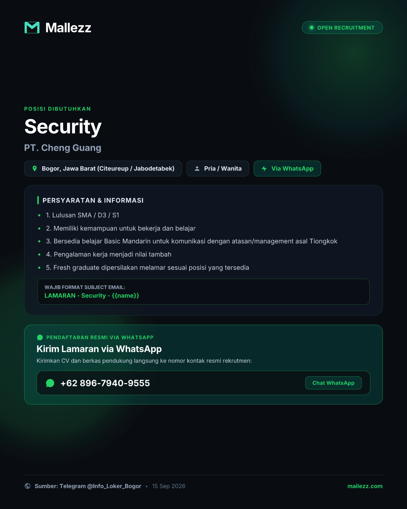407x509 pixels.
Task: Click the OPEN RECRUITMENT badge
Action: pyautogui.click(x=342, y=28)
